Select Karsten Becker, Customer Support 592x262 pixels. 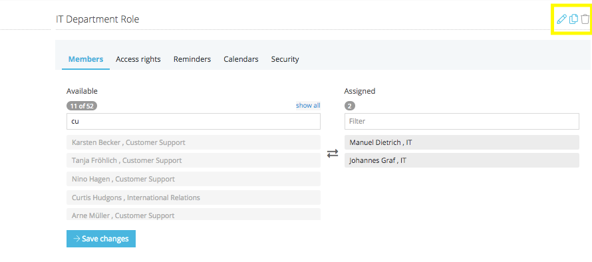(194, 142)
